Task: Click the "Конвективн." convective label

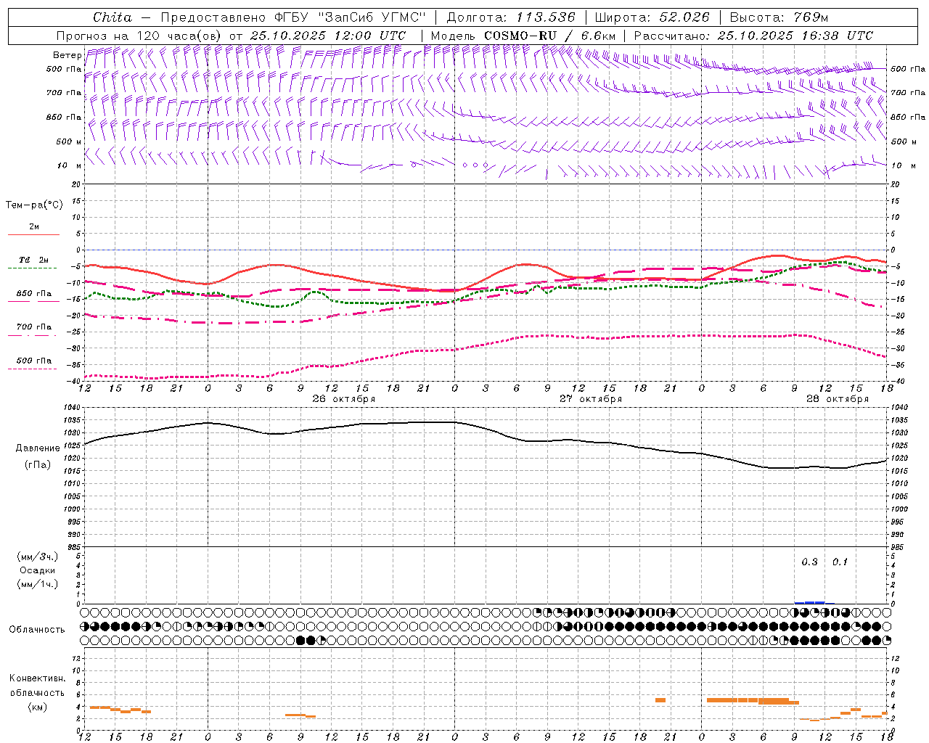Action: click(38, 678)
